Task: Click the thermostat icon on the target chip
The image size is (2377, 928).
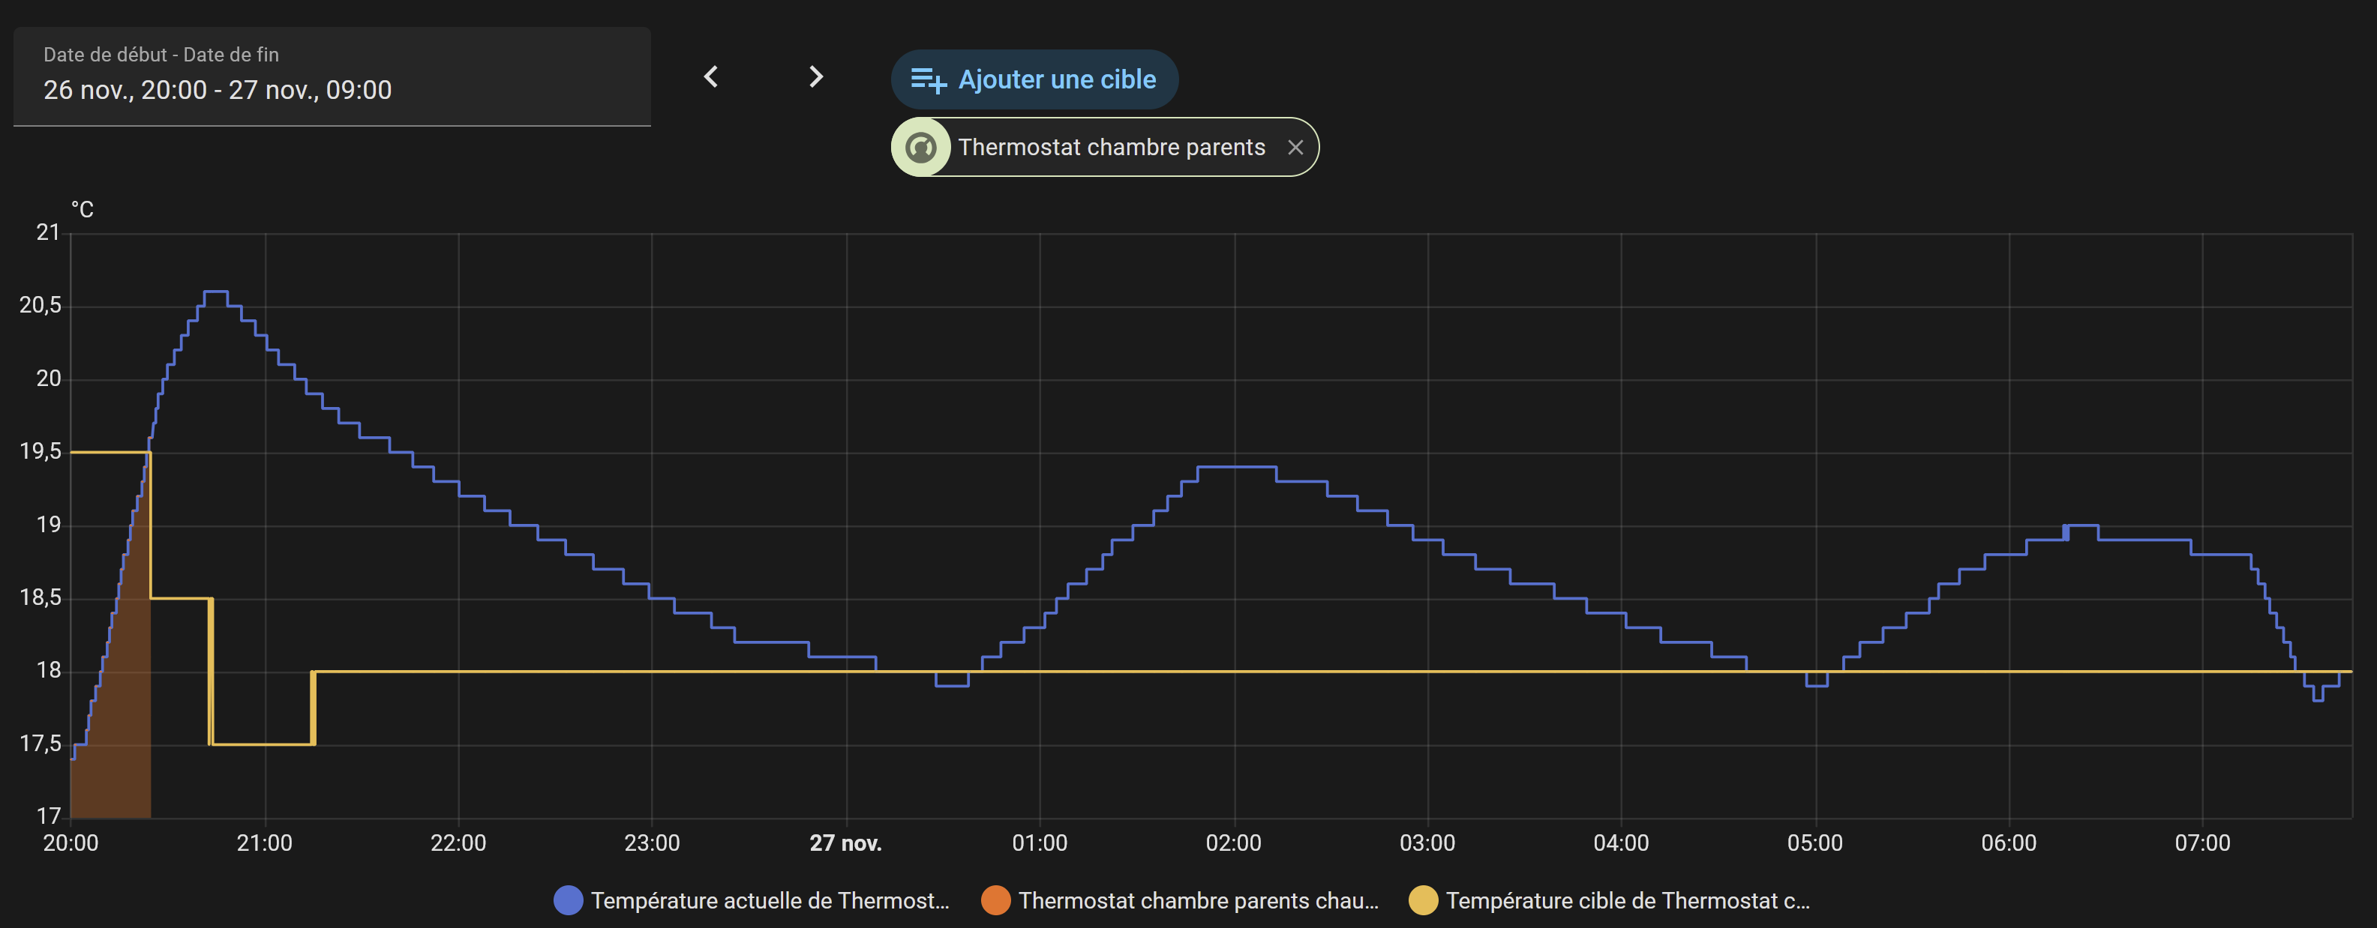Action: [921, 148]
